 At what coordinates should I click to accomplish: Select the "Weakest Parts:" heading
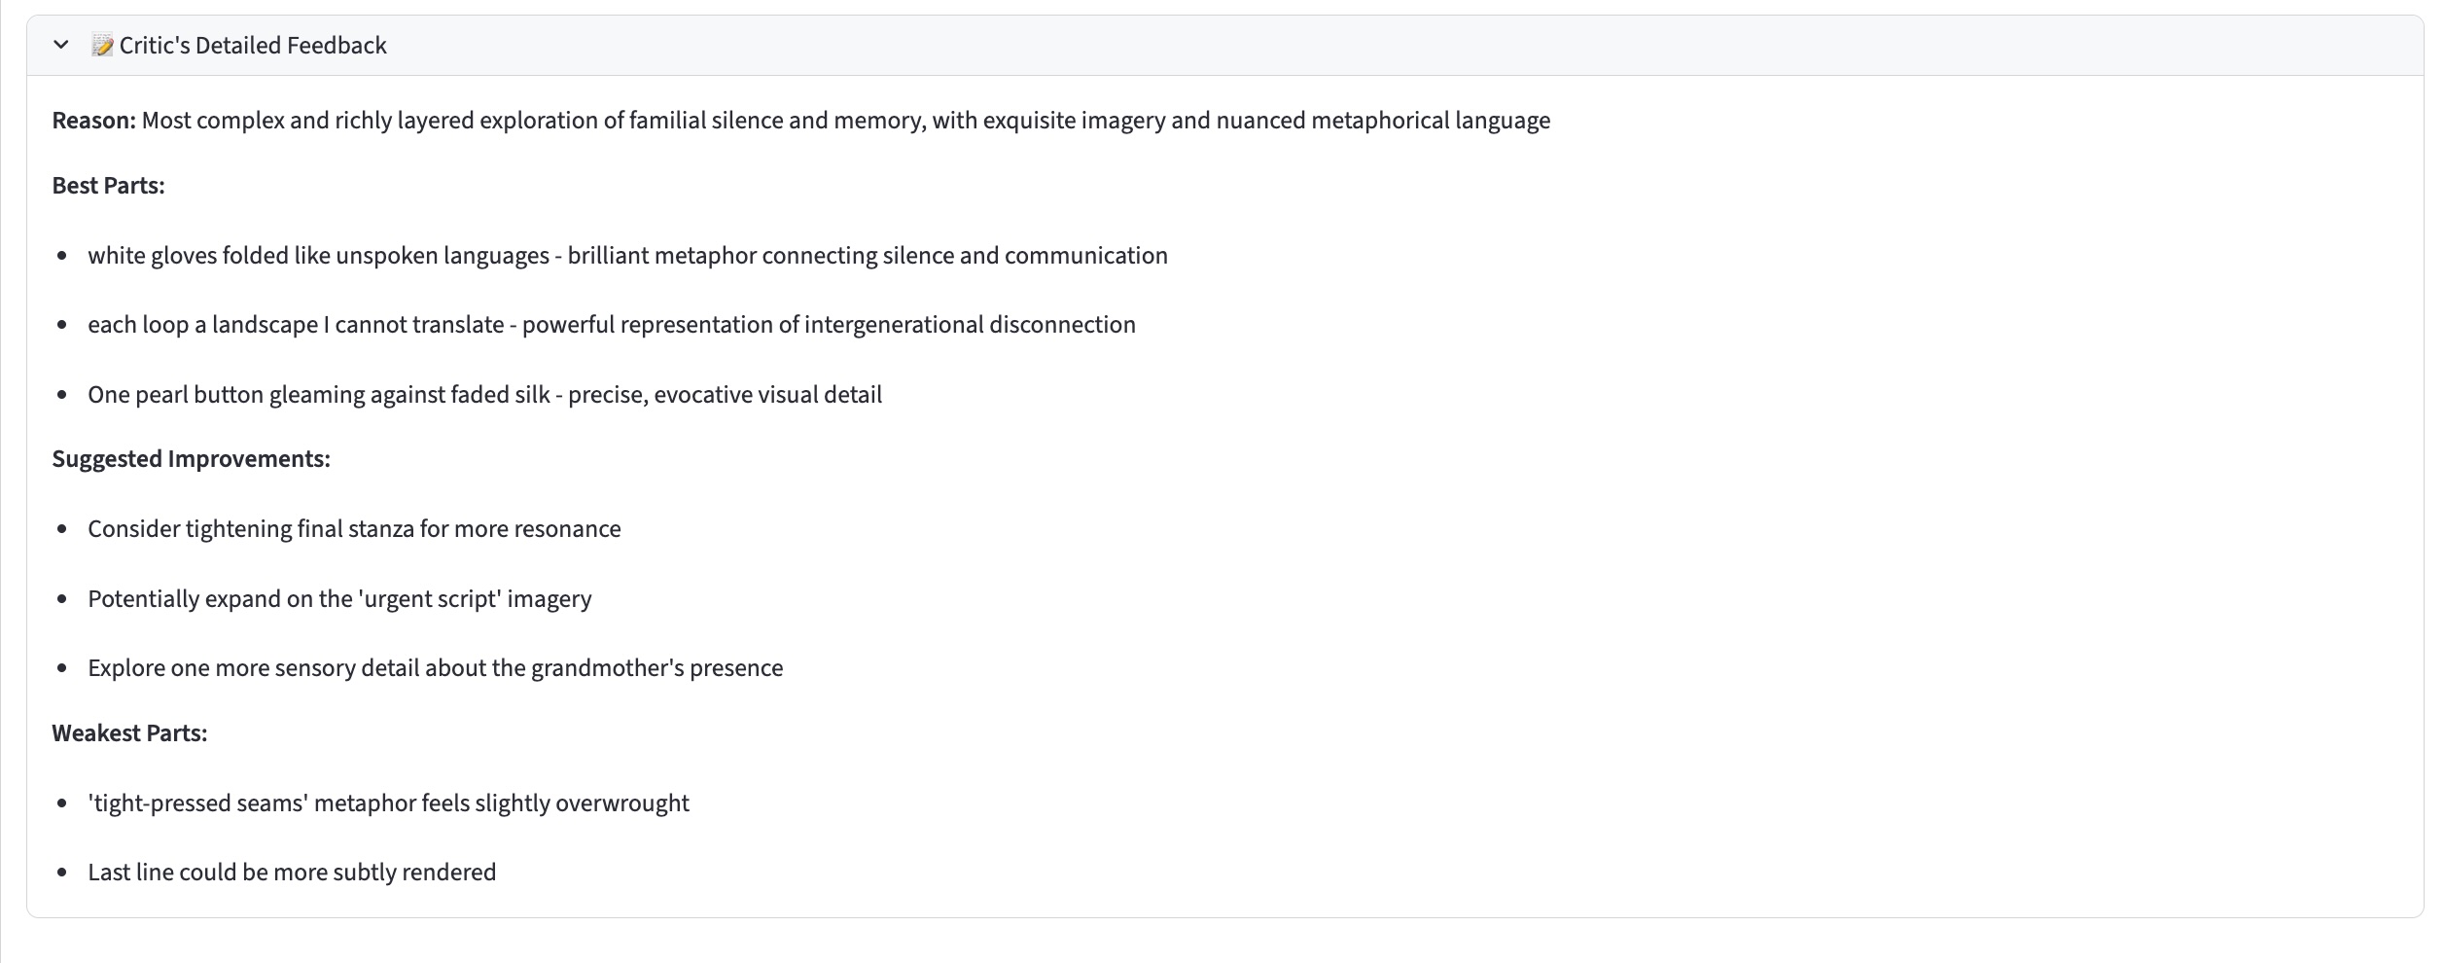click(129, 733)
